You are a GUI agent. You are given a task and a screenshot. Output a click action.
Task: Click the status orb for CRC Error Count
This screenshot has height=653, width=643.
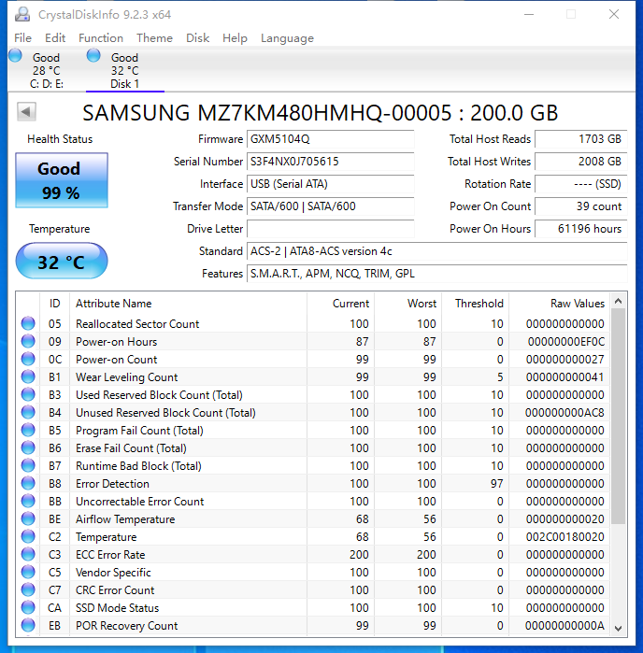tap(28, 589)
